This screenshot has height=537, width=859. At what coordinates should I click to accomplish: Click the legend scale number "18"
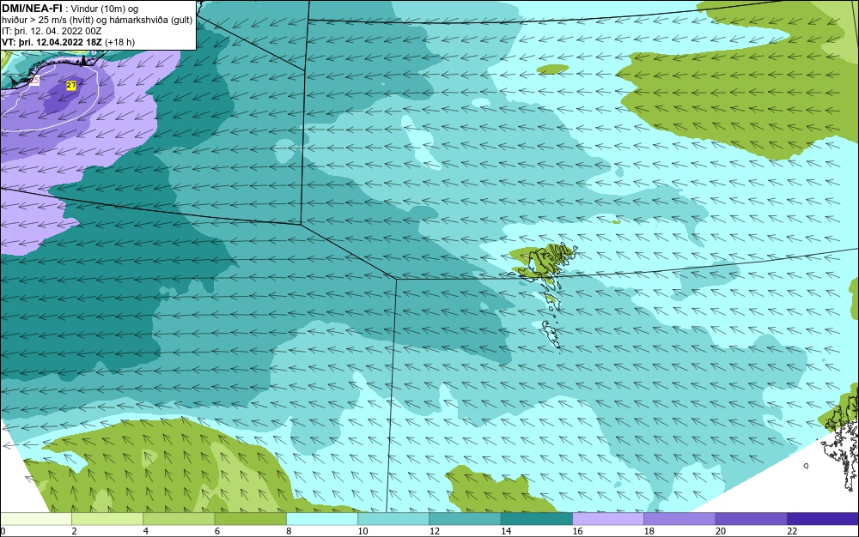click(x=649, y=531)
